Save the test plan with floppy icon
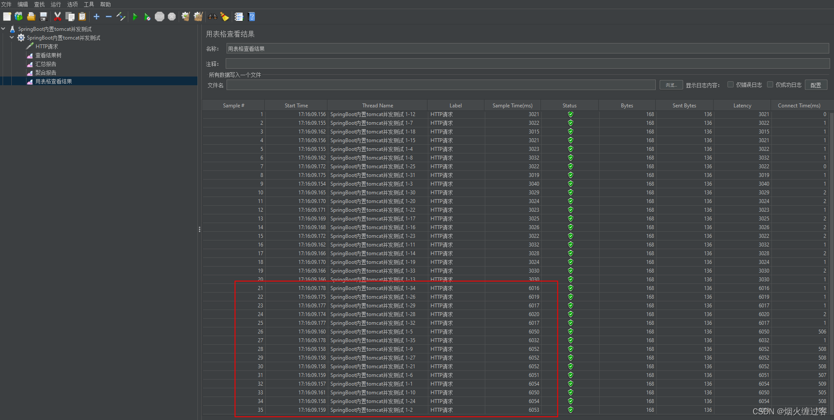The image size is (834, 420). coord(43,17)
